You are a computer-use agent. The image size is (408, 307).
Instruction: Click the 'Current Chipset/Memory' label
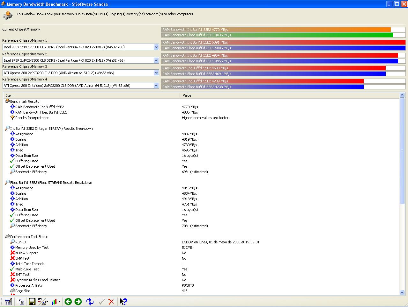point(21,29)
